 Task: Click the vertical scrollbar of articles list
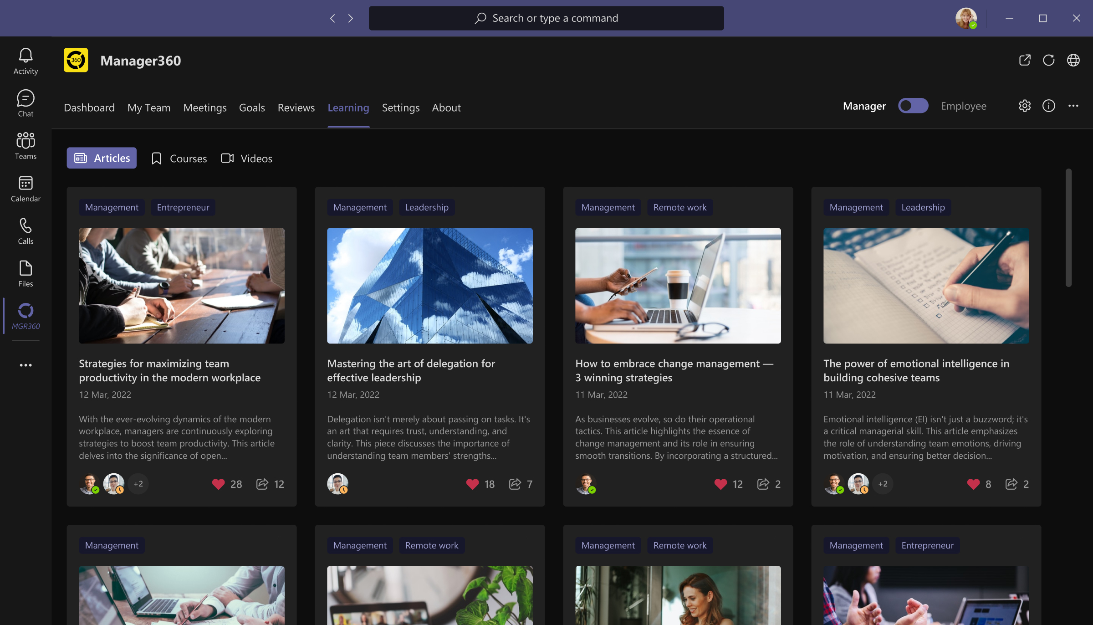[1068, 228]
